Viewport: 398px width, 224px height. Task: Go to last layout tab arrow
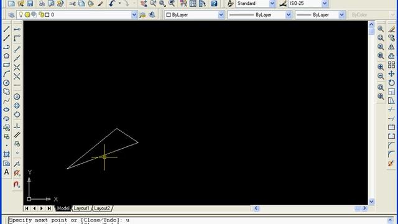point(49,208)
